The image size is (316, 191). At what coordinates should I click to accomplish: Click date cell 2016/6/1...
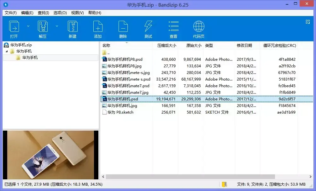click(x=246, y=112)
